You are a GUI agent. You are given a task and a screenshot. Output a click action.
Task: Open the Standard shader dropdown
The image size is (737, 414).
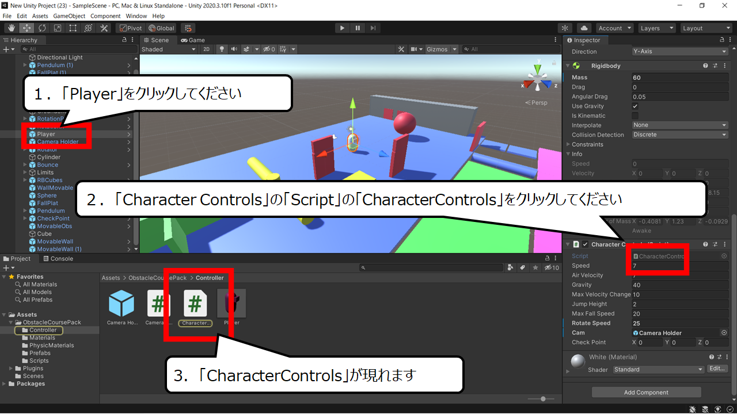658,369
